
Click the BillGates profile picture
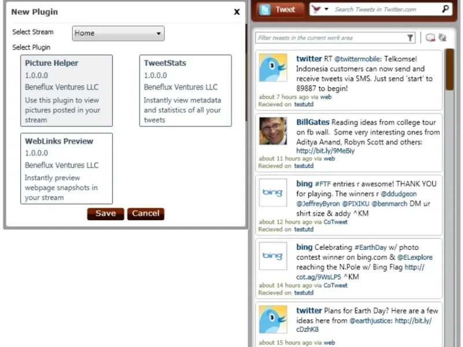click(x=273, y=131)
